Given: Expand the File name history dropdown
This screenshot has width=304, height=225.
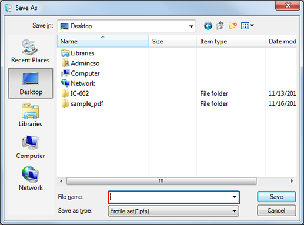Looking at the screenshot, I should (234, 197).
